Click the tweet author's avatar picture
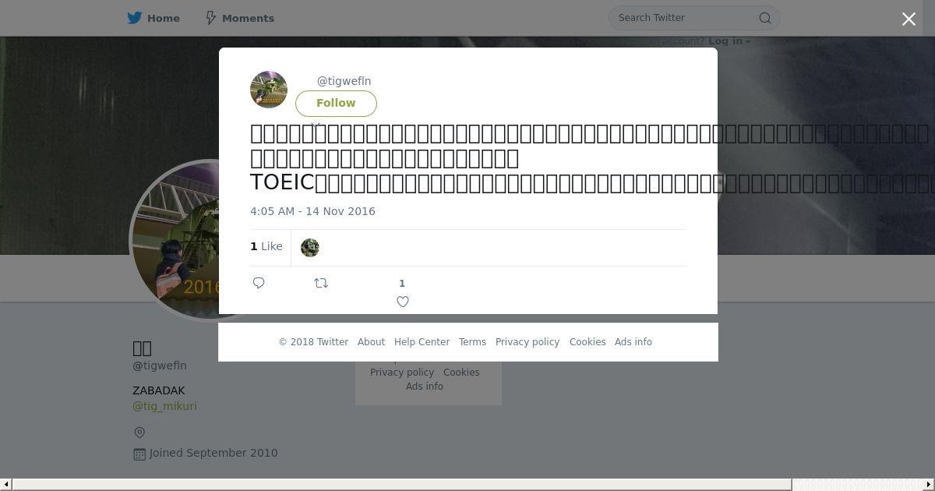This screenshot has height=491, width=935. tap(269, 90)
